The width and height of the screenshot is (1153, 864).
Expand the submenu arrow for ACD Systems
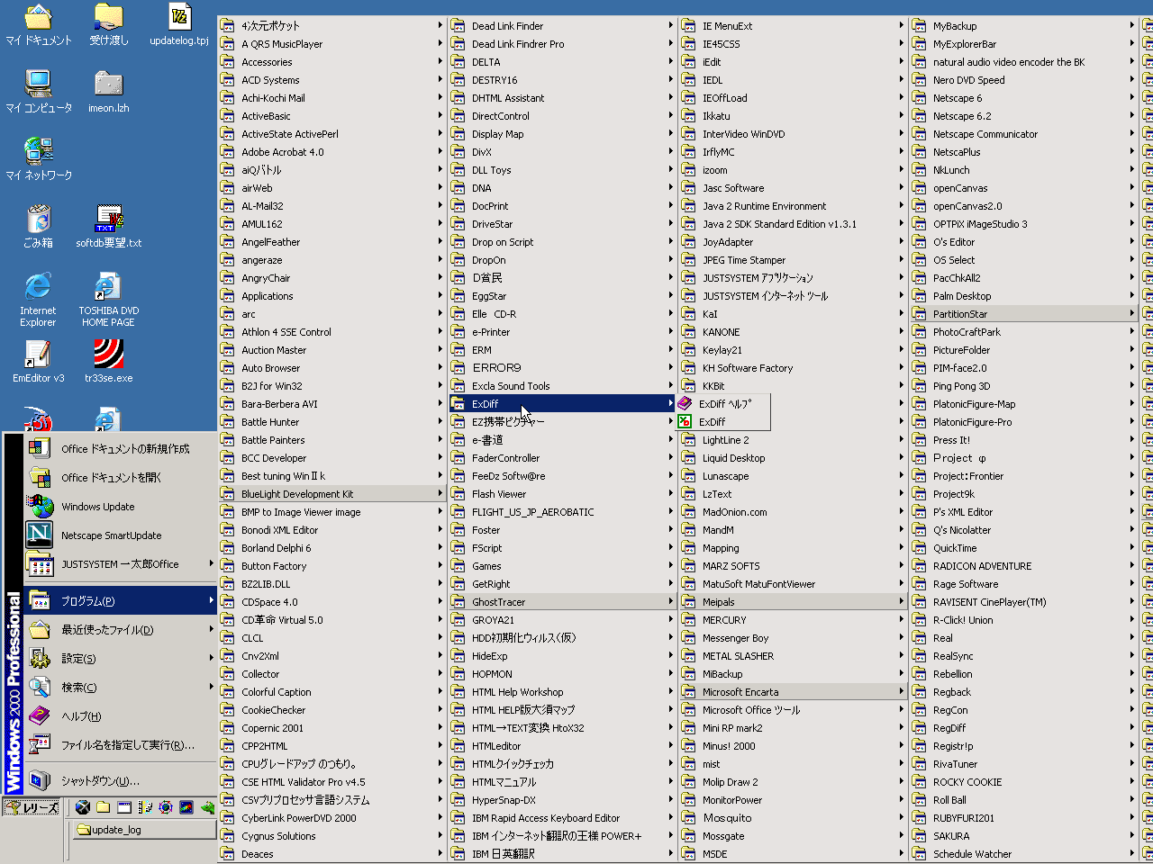pyautogui.click(x=440, y=79)
